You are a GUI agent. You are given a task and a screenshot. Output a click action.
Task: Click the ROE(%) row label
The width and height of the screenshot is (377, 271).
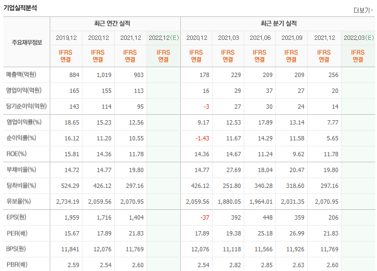point(16,154)
